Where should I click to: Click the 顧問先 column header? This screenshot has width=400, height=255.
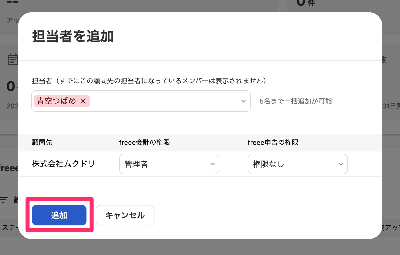pyautogui.click(x=42, y=142)
